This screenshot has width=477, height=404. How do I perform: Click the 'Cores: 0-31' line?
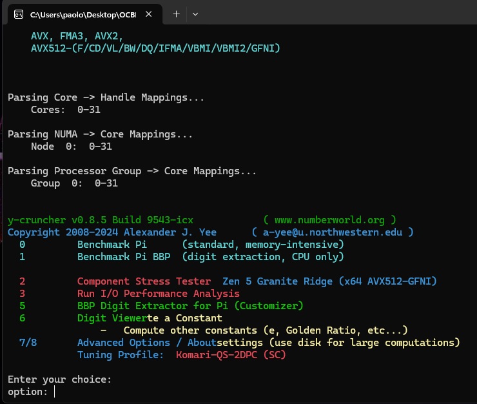coord(65,110)
